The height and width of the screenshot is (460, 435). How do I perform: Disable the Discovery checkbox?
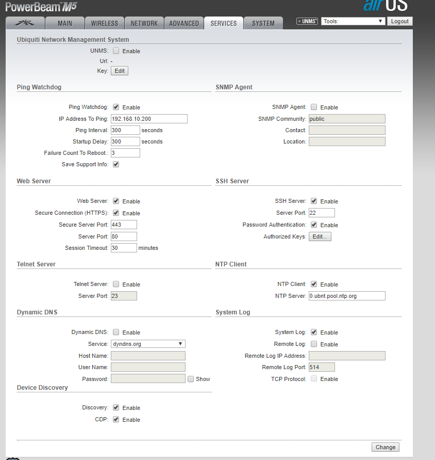coord(116,407)
